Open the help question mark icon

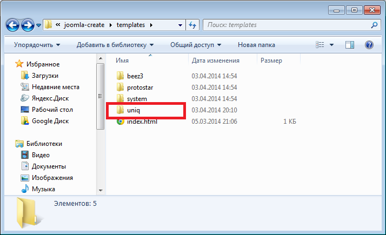(369, 45)
